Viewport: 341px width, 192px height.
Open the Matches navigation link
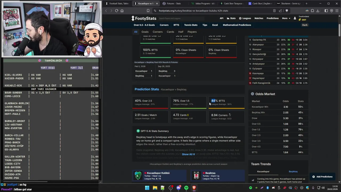pos(259,18)
